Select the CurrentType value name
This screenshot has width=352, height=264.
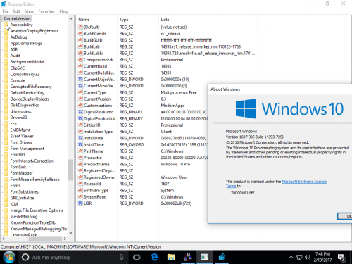pos(95,92)
